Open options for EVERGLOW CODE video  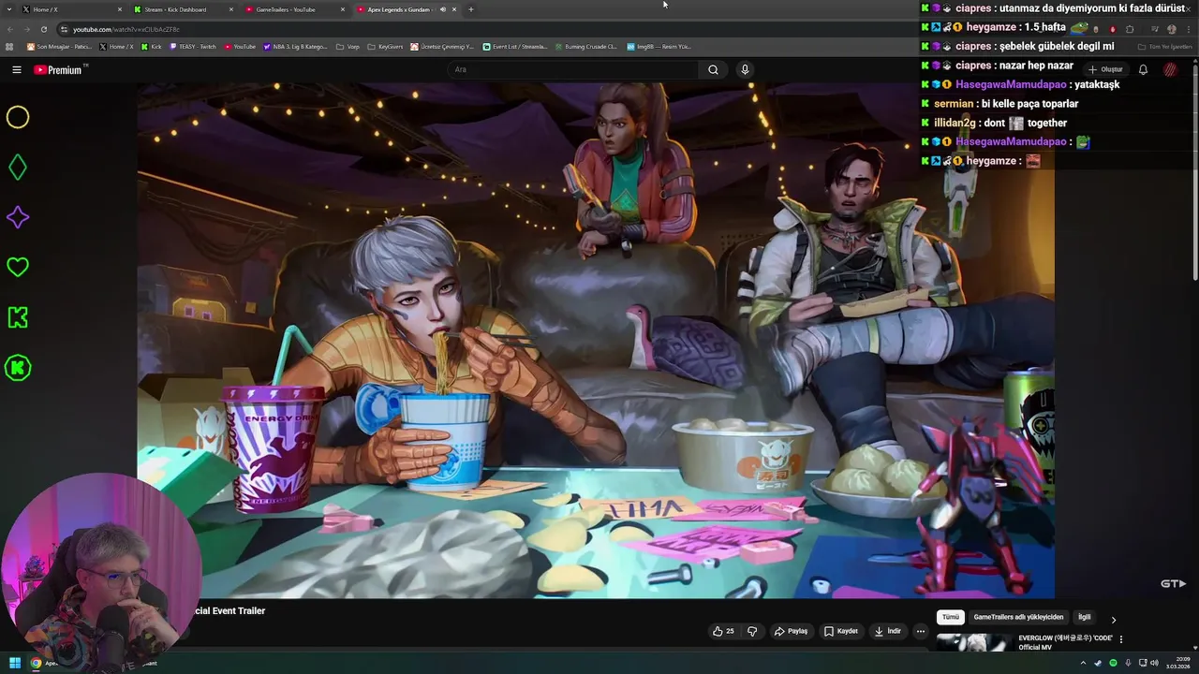1121,639
